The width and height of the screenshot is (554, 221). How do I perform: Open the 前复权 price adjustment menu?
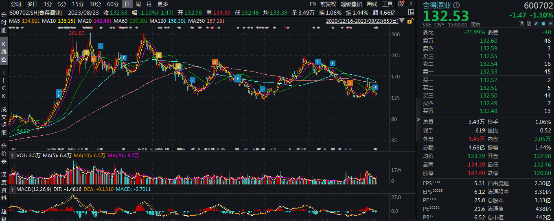click(328, 4)
